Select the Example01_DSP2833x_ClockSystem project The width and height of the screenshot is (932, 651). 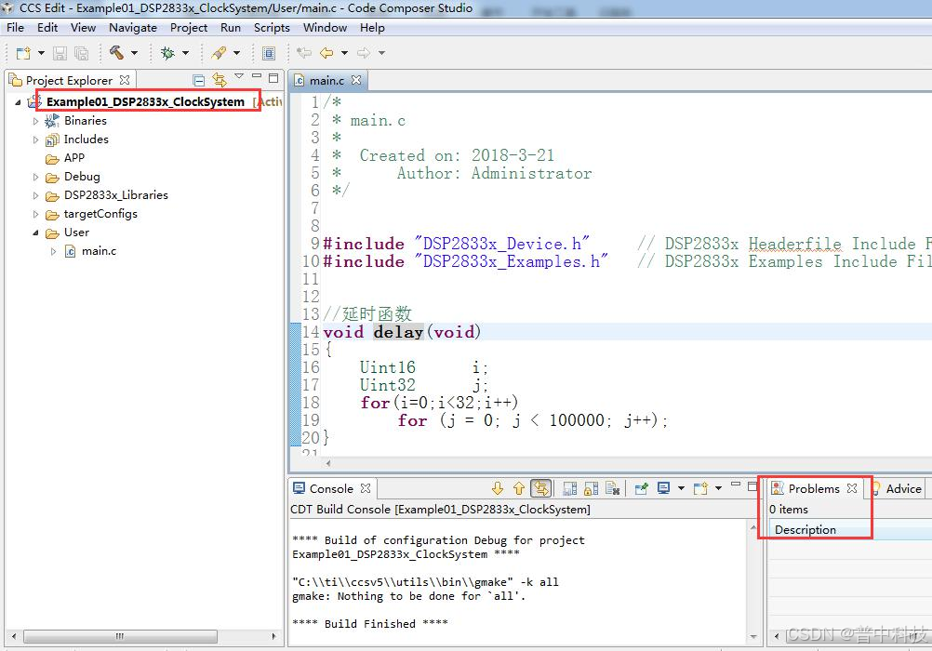tap(146, 101)
